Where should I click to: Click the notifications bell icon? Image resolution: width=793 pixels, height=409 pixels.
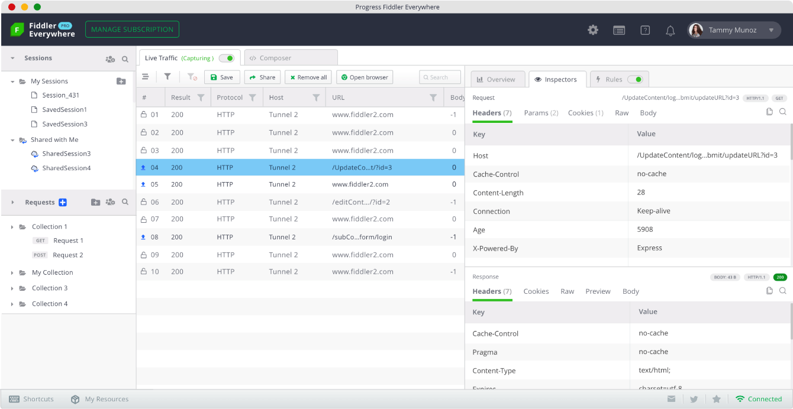tap(670, 30)
